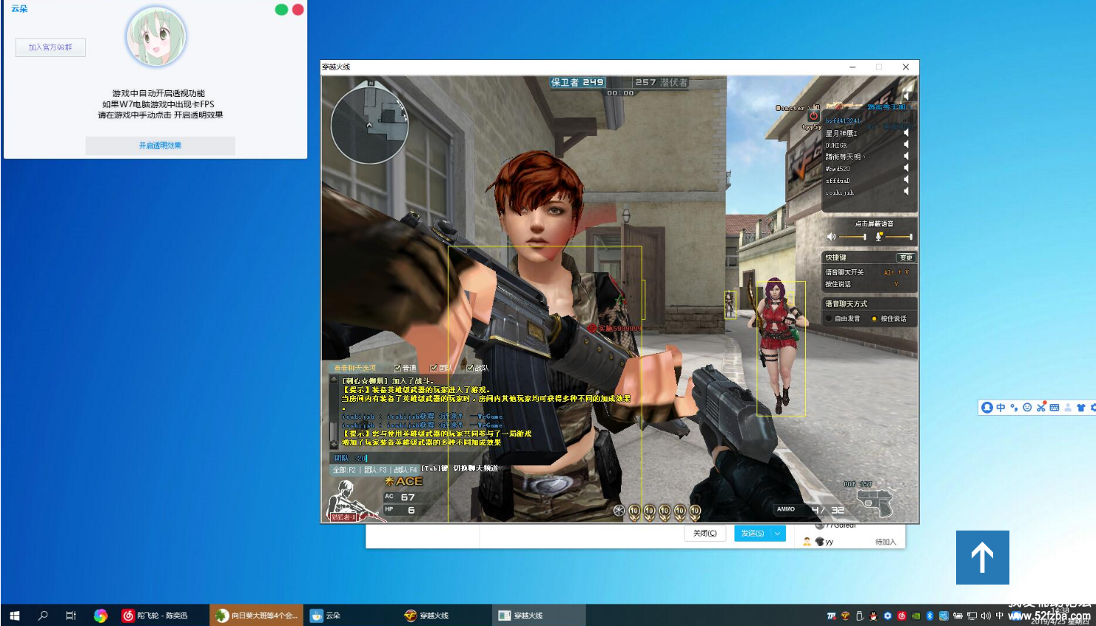Image resolution: width=1096 pixels, height=626 pixels.
Task: Mute voice of player 星月神鹰I
Action: point(907,132)
